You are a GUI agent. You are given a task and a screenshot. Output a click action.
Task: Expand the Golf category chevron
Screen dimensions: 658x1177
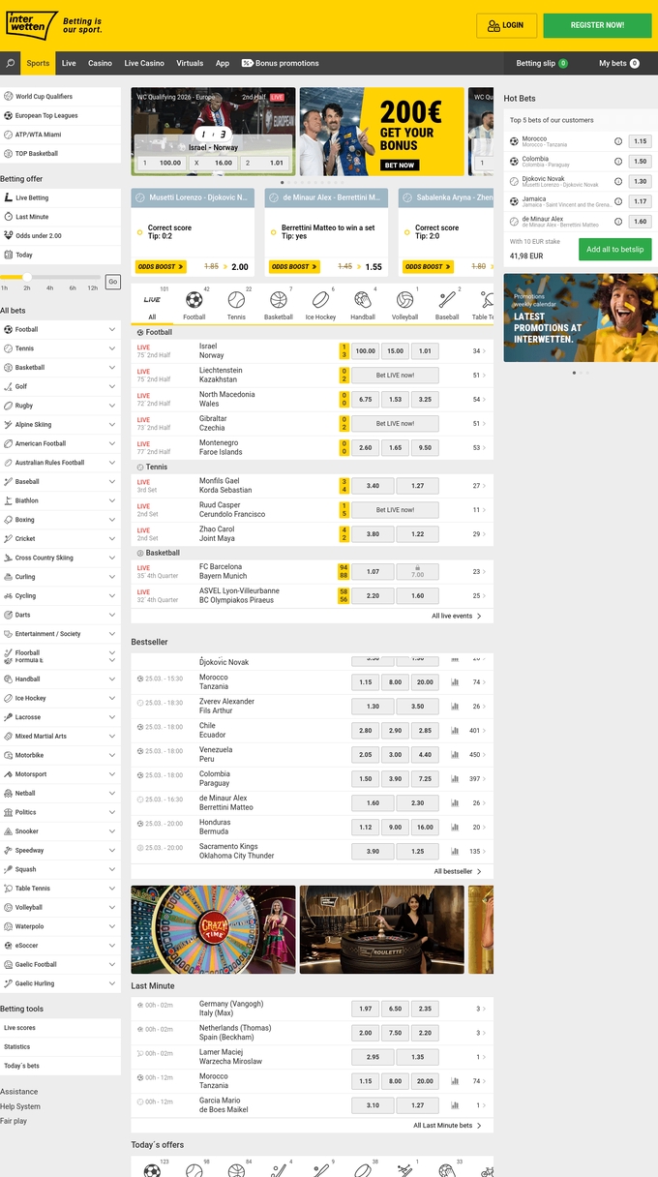coord(112,386)
